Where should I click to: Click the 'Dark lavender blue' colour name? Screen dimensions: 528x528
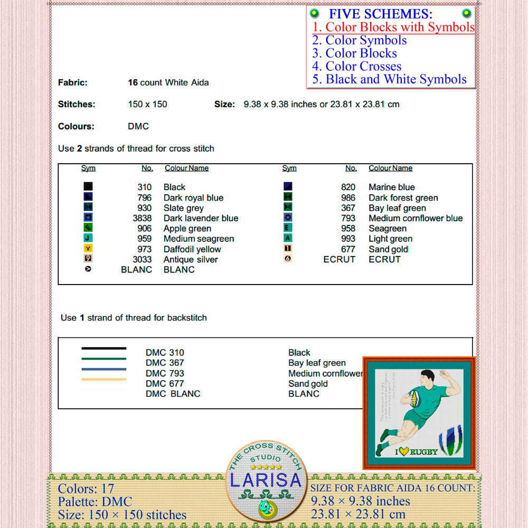click(x=201, y=218)
